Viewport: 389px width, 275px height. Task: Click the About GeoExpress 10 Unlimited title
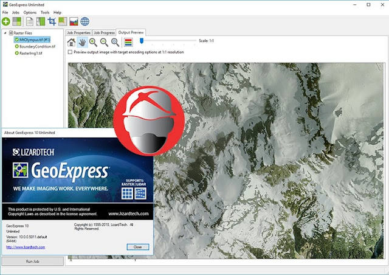click(x=30, y=133)
